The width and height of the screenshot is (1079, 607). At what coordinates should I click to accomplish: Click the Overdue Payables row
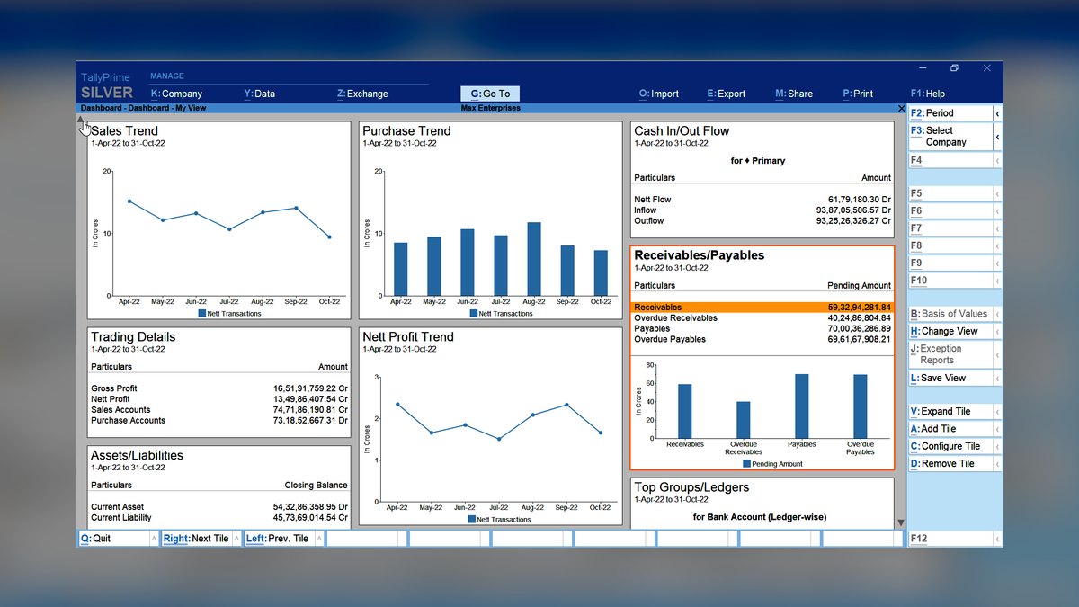pyautogui.click(x=762, y=340)
